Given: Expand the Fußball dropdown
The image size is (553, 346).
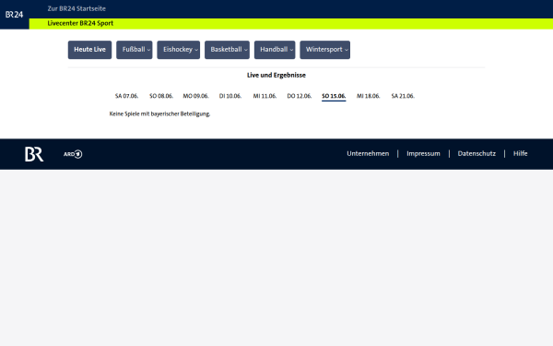Looking at the screenshot, I should 135,50.
